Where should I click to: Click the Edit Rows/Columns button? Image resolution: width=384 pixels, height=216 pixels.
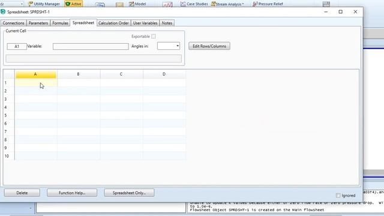point(209,46)
